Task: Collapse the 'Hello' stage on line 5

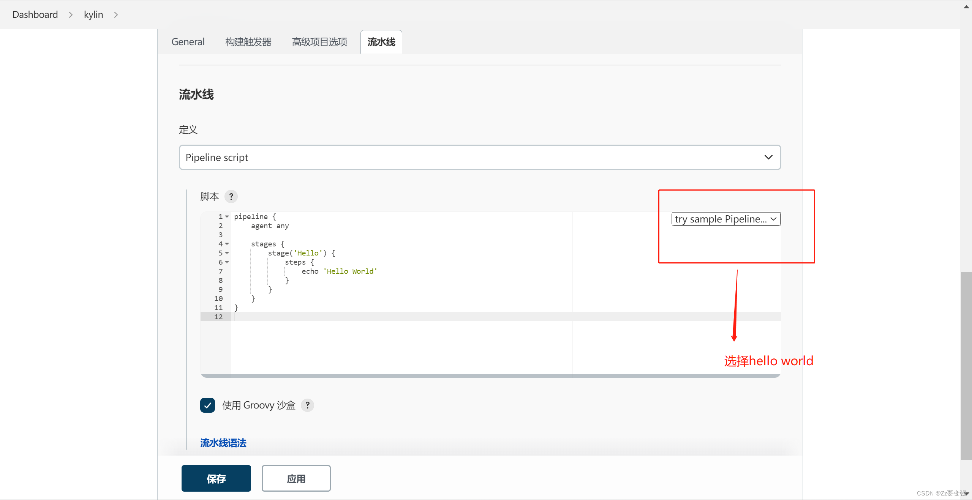Action: (226, 253)
